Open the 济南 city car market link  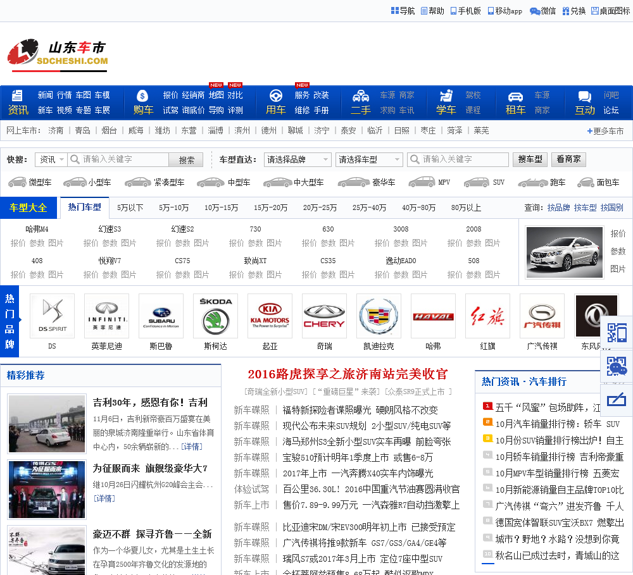(56, 130)
